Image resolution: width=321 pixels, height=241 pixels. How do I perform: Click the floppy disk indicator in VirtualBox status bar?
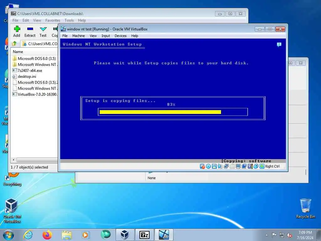point(214,166)
